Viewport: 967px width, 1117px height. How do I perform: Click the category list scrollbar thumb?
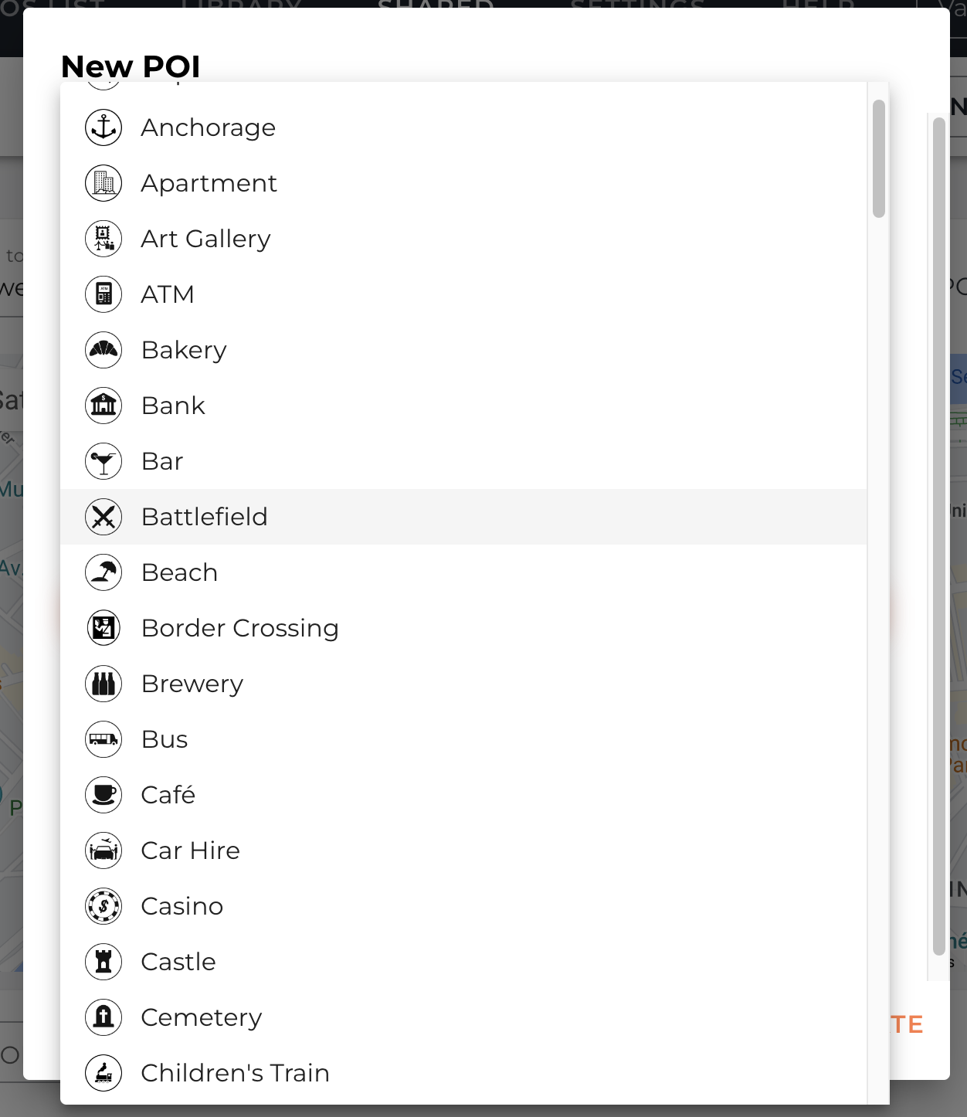click(879, 154)
